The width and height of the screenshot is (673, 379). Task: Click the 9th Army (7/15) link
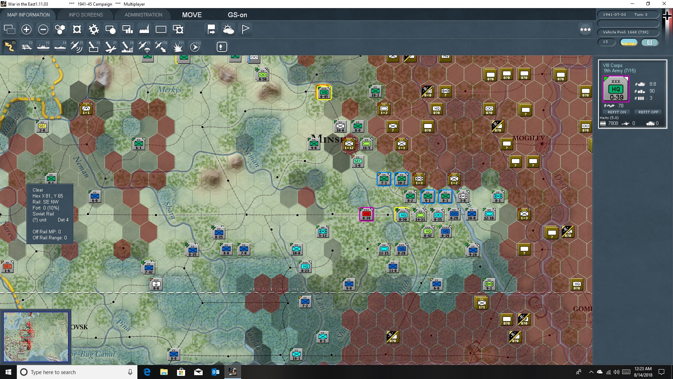tap(620, 71)
